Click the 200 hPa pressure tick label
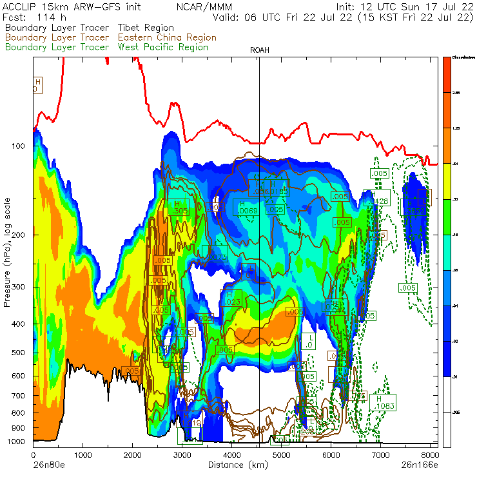 (x=19, y=235)
